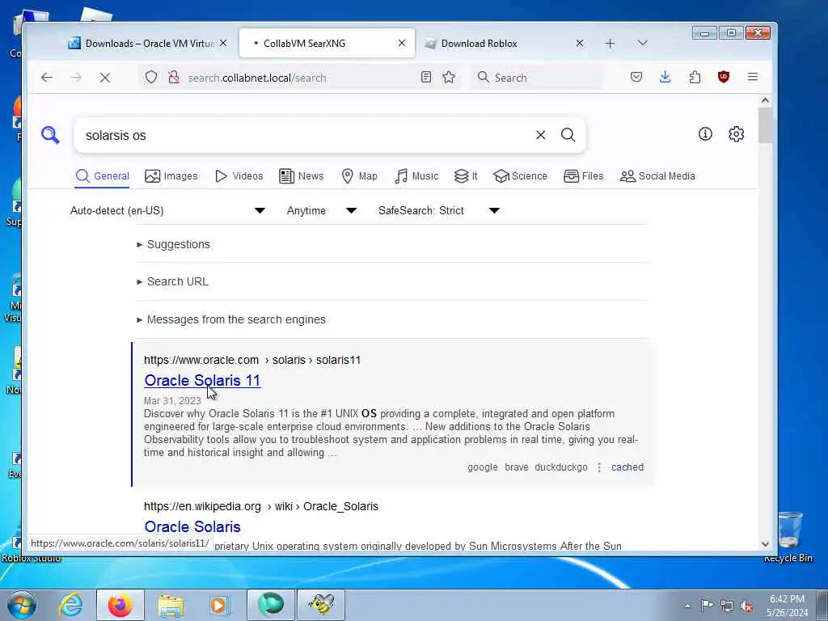Go back with the browser back arrow
The image size is (828, 621).
[47, 78]
